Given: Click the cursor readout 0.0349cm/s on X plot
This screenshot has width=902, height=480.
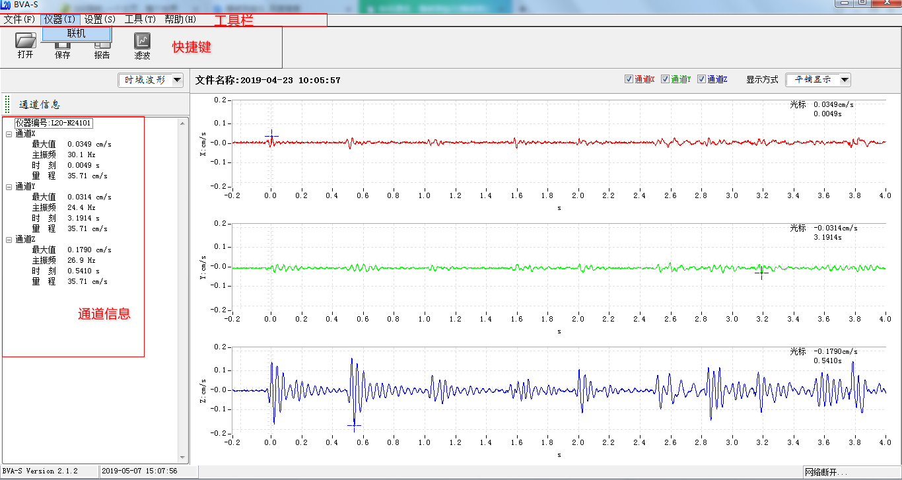Looking at the screenshot, I should pyautogui.click(x=833, y=104).
